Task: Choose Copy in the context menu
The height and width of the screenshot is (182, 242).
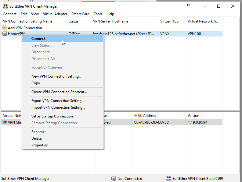Action: click(62, 83)
